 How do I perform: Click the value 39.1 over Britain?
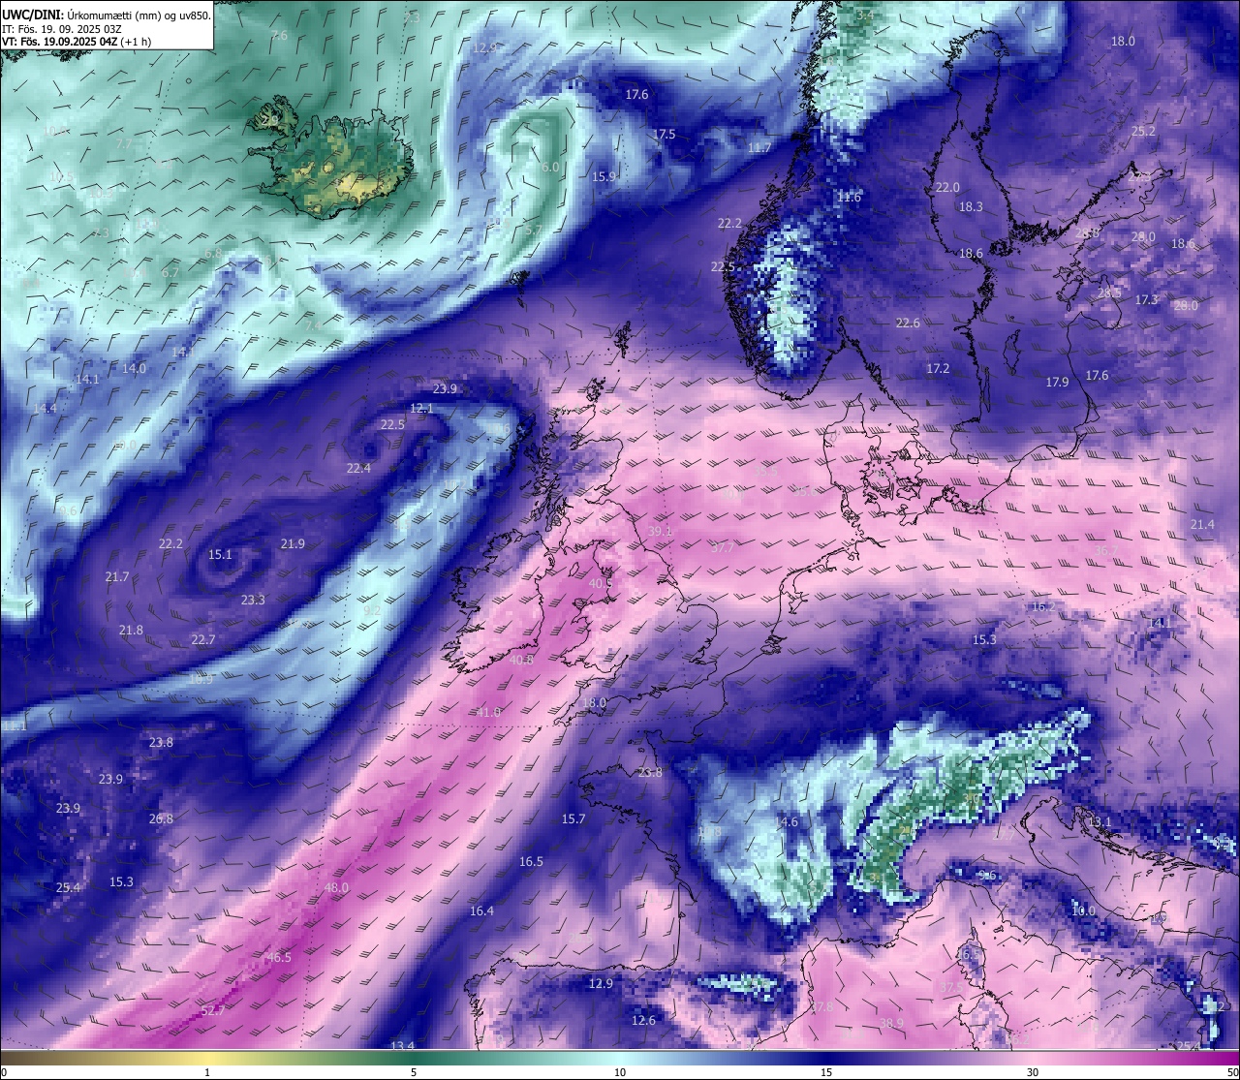(661, 532)
